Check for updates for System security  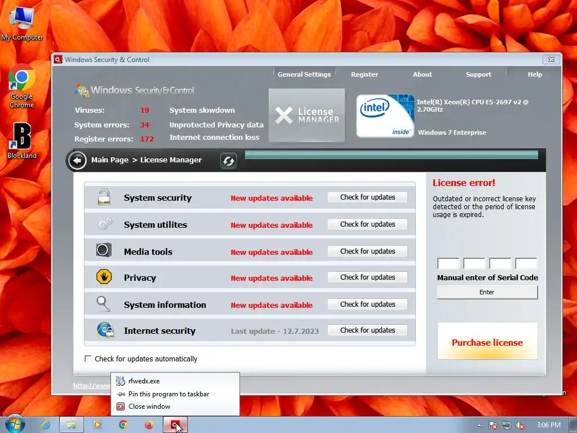(367, 197)
